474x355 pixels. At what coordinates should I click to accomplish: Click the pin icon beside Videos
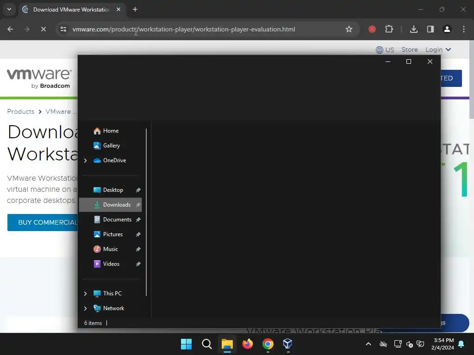pos(138,264)
